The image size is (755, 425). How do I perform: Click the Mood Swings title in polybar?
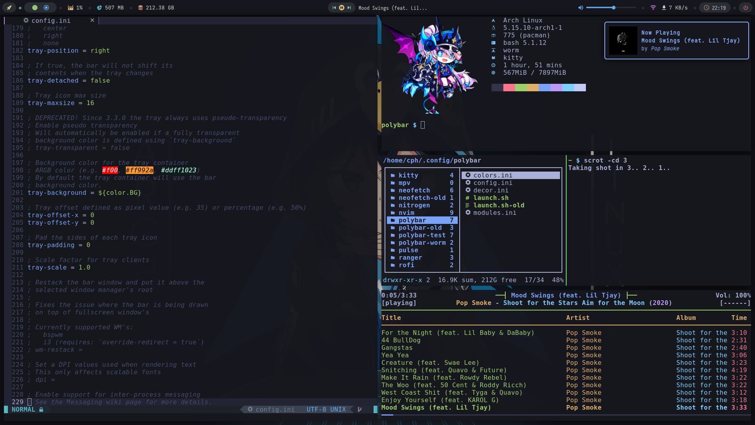coord(392,8)
